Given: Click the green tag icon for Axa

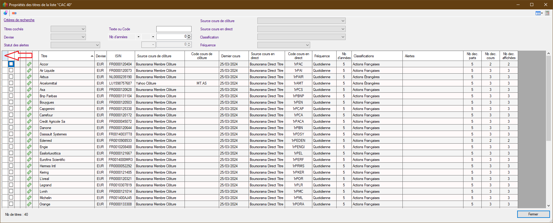Looking at the screenshot, I should pyautogui.click(x=29, y=90).
